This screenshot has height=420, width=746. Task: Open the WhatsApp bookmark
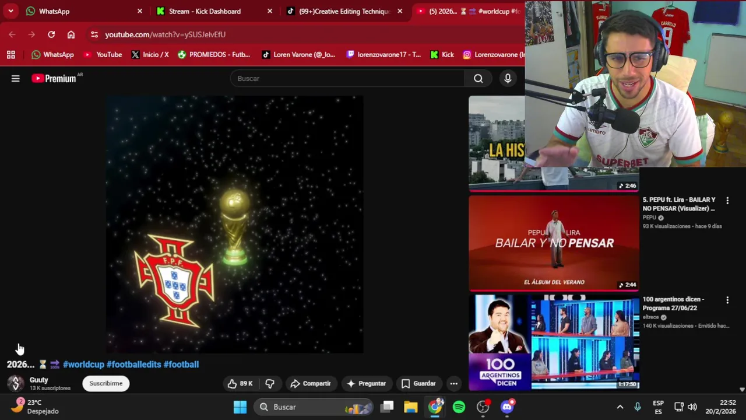click(x=52, y=55)
